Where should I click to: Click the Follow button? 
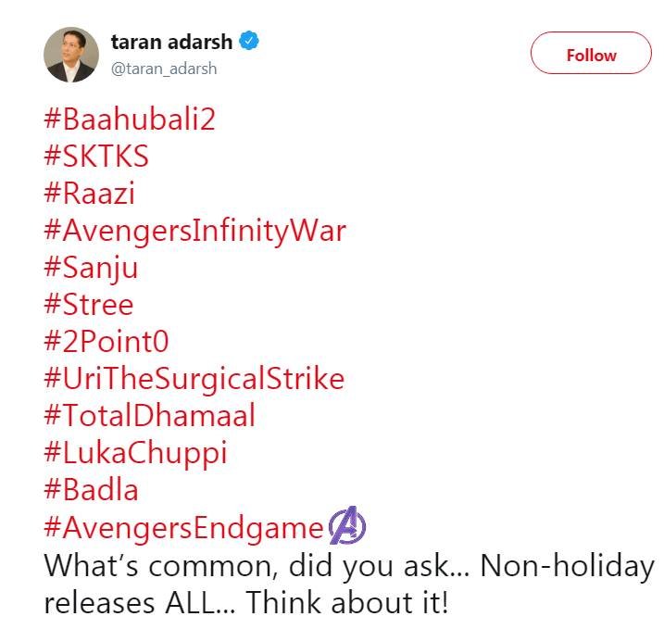pos(591,55)
